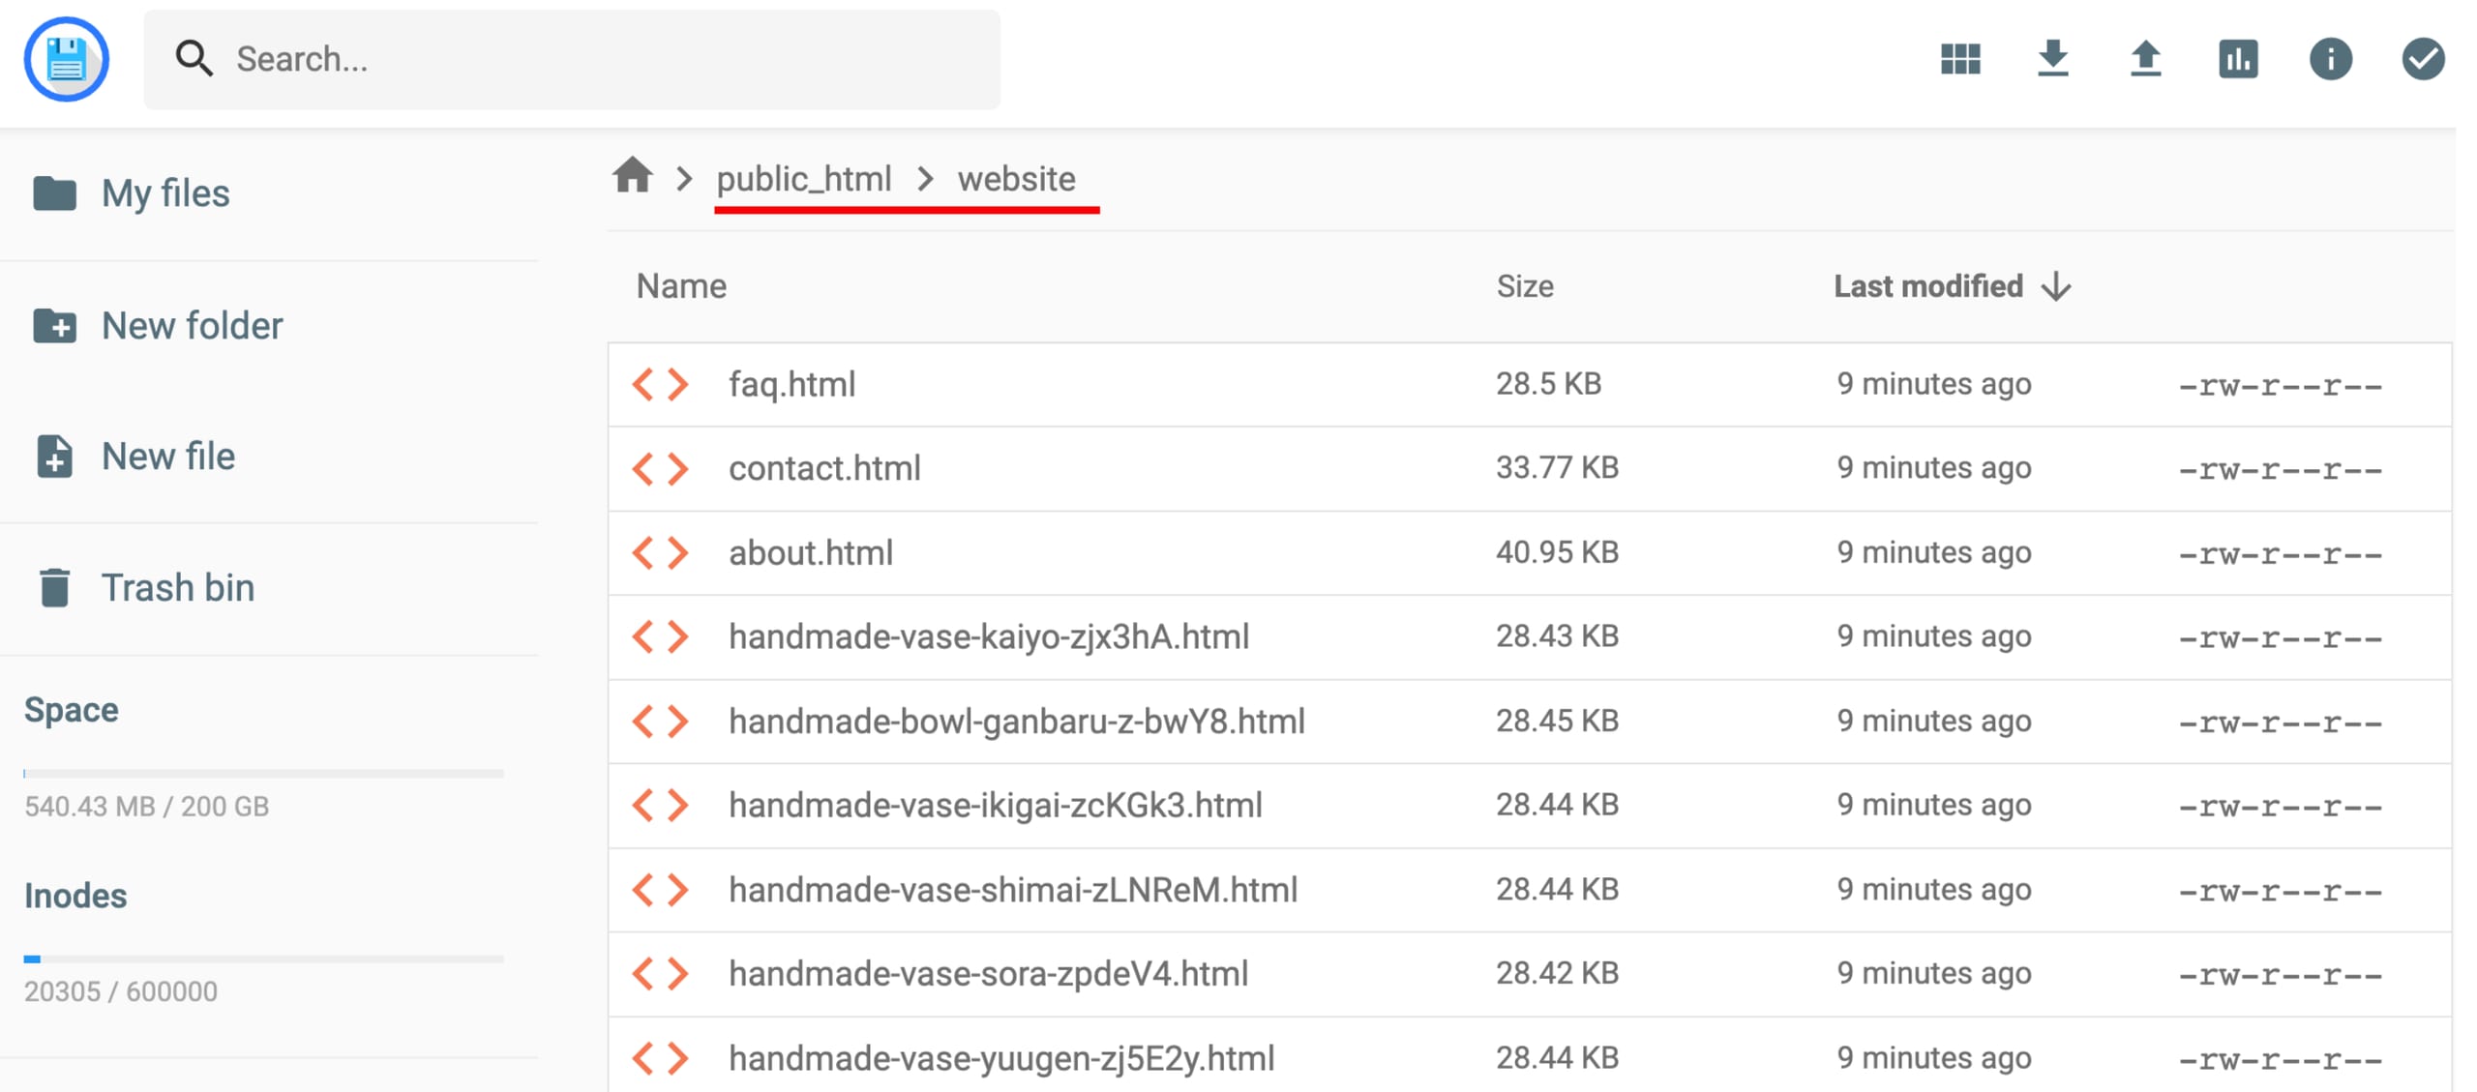Screen dimensions: 2477x1092
Task: Select My files in the sidebar
Action: [x=165, y=192]
